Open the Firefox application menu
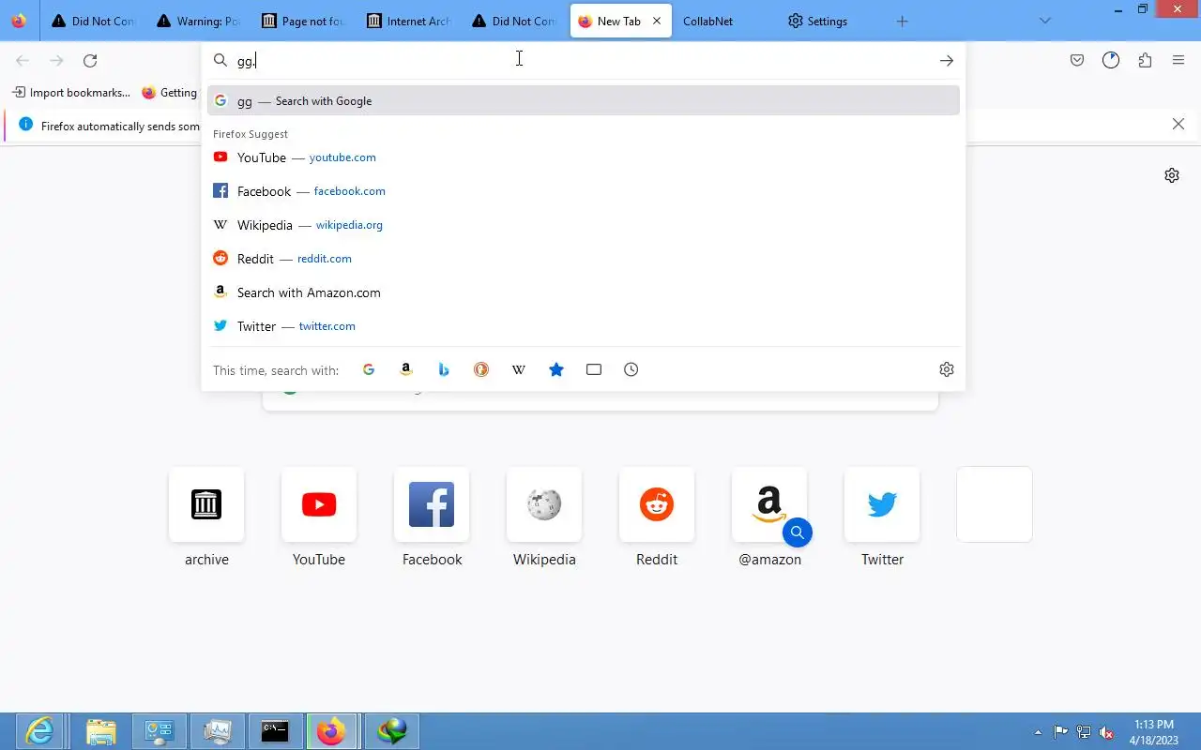The width and height of the screenshot is (1201, 750). pyautogui.click(x=1178, y=61)
